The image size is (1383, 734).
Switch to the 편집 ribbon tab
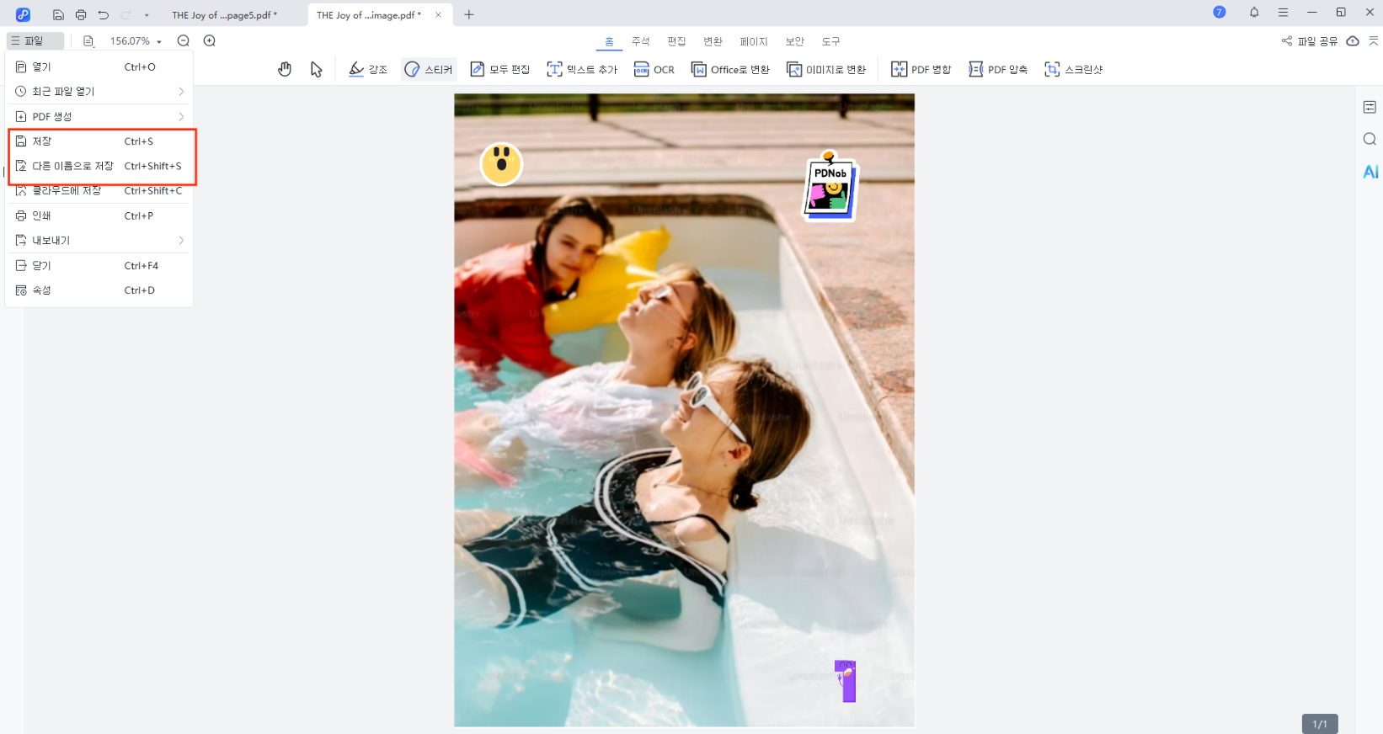[677, 41]
